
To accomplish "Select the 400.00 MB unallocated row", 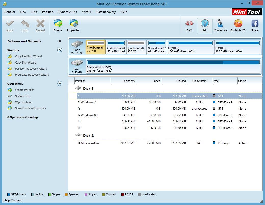I will click(x=169, y=109).
